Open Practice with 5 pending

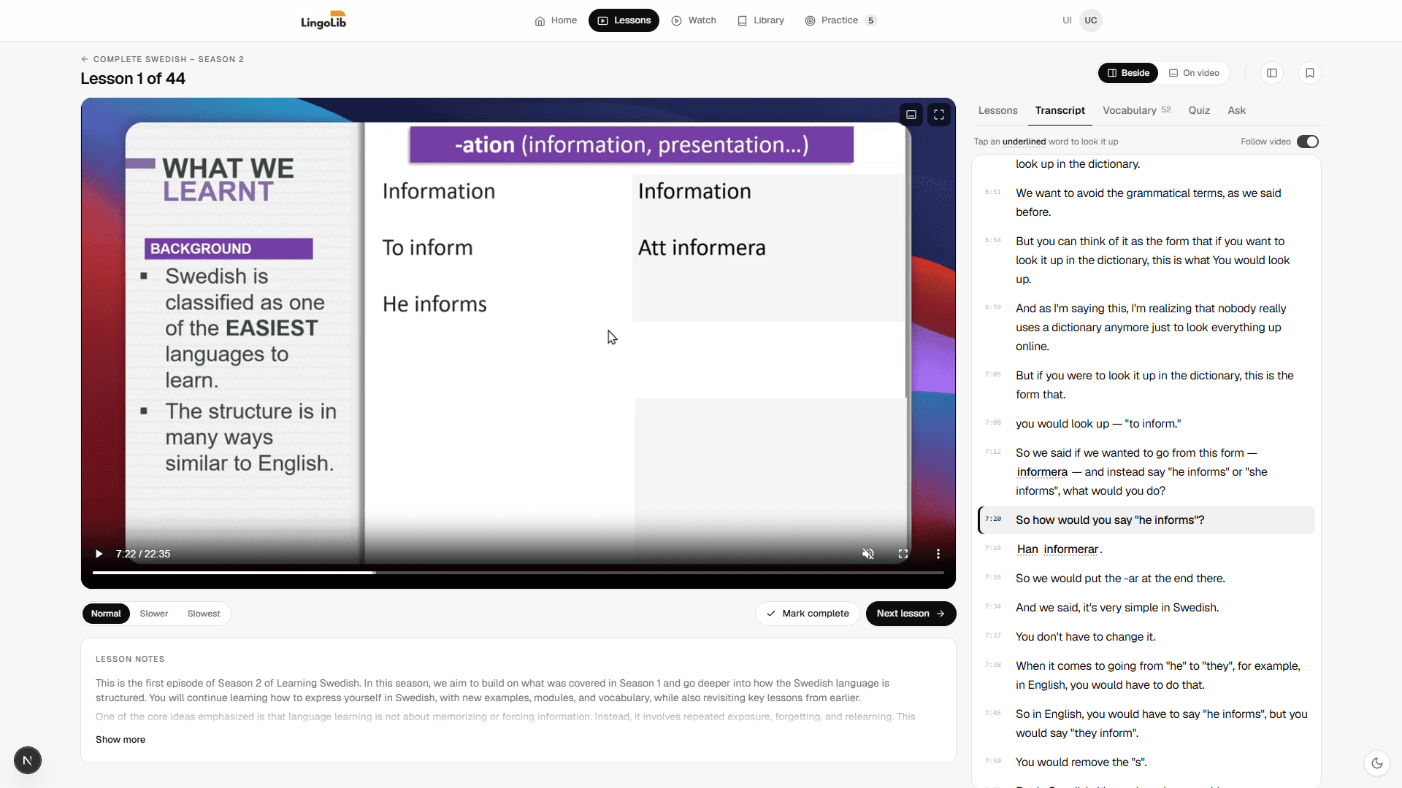coord(840,20)
